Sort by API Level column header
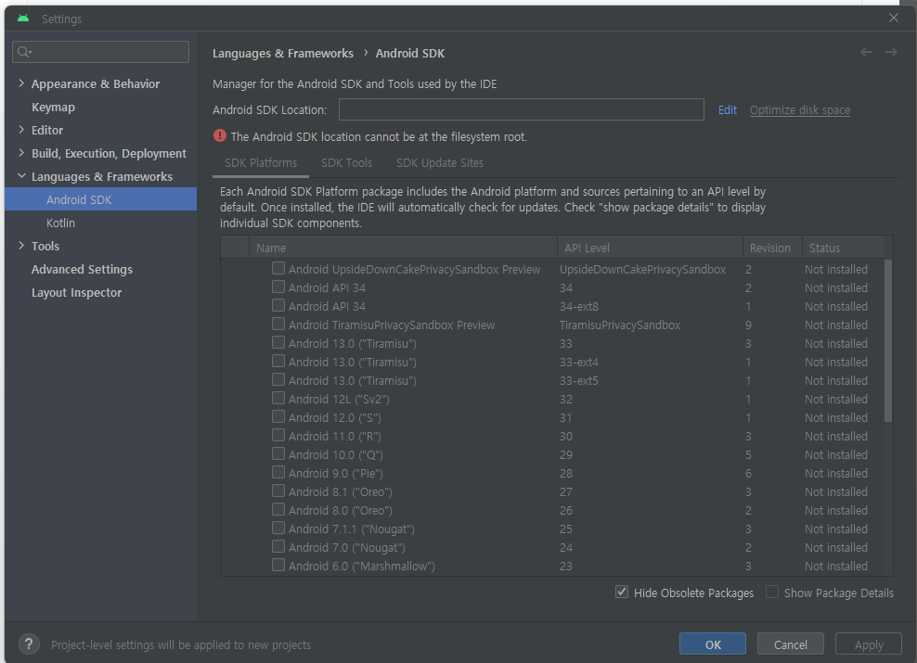This screenshot has height=663, width=917. [650, 248]
